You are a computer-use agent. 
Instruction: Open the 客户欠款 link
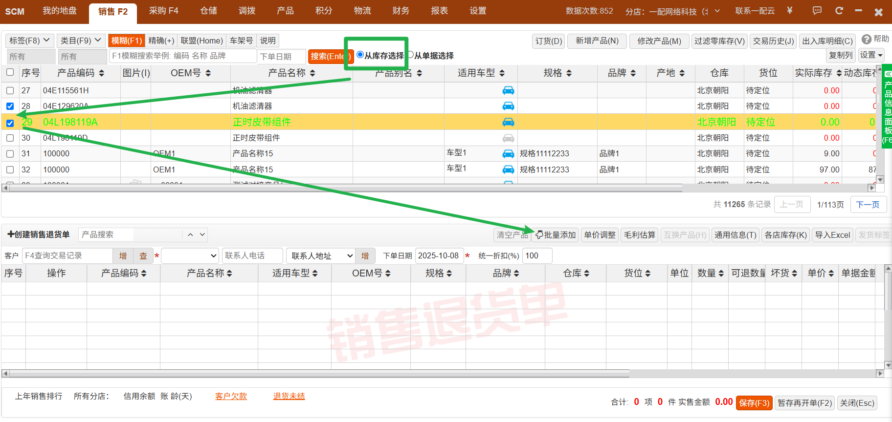(x=231, y=396)
